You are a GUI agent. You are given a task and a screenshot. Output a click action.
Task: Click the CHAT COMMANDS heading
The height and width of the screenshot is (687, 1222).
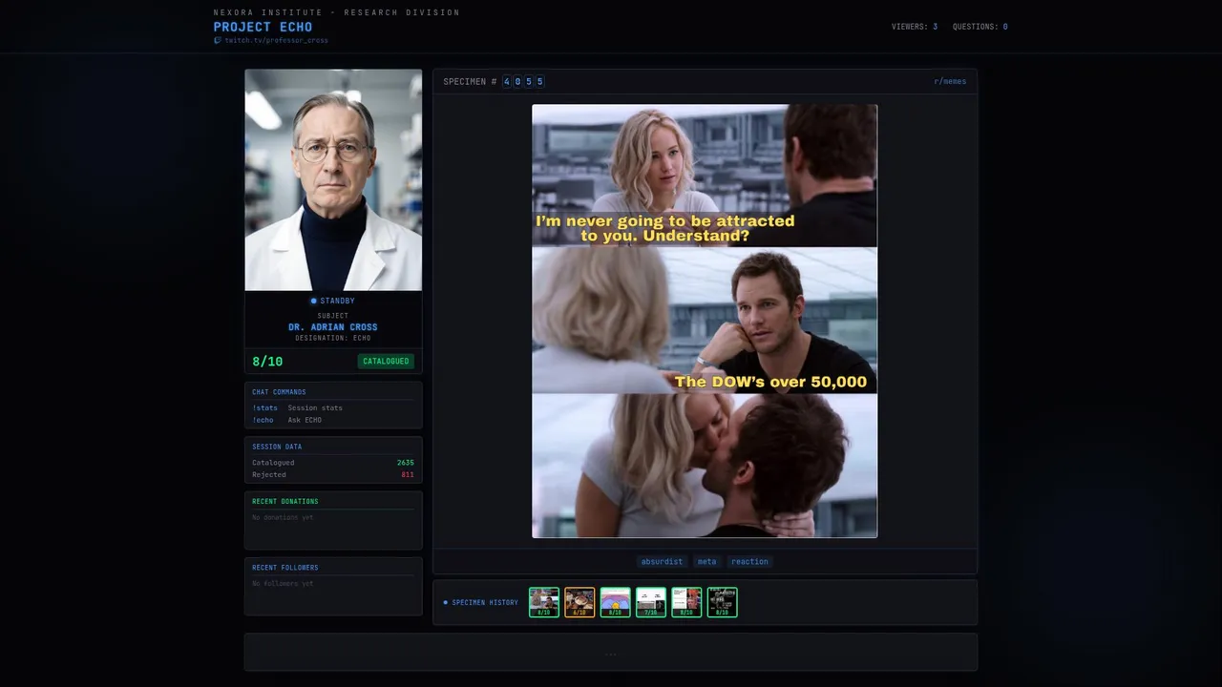pyautogui.click(x=279, y=392)
